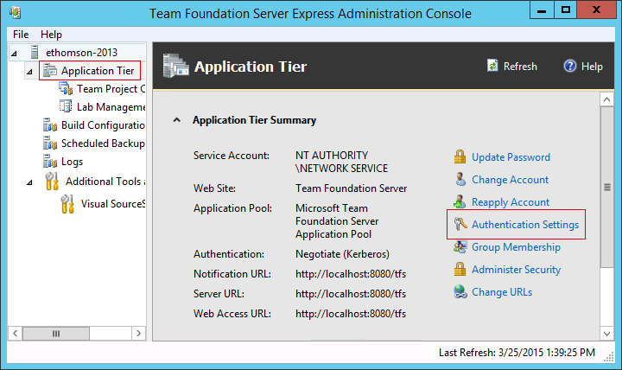Screen dimensions: 622x370
Task: Click the Refresh icon in header
Action: point(492,66)
